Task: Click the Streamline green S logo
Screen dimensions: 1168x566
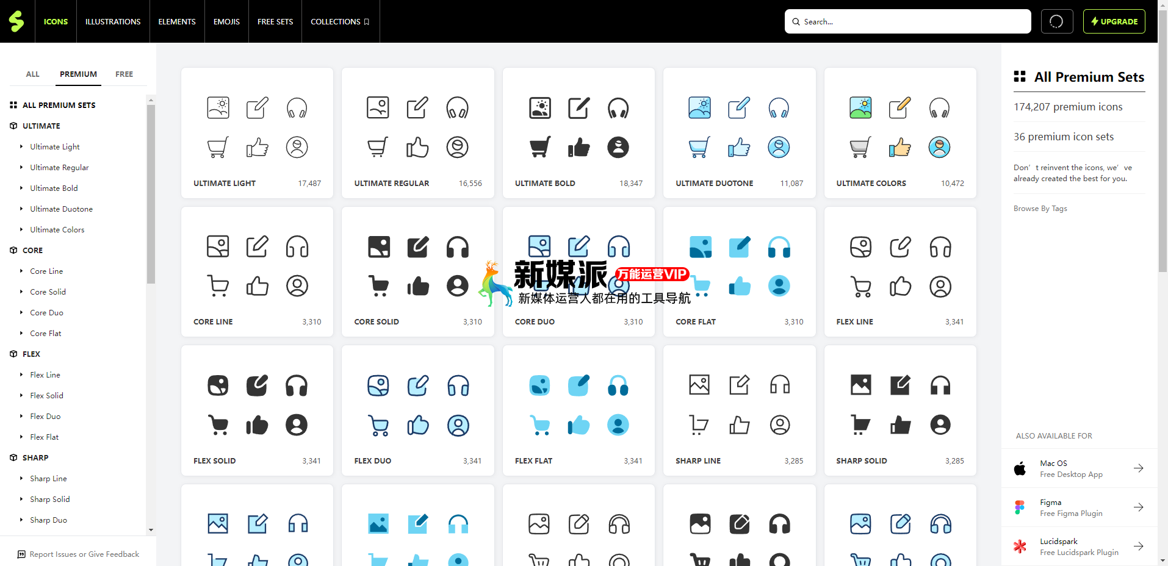Action: (x=16, y=21)
